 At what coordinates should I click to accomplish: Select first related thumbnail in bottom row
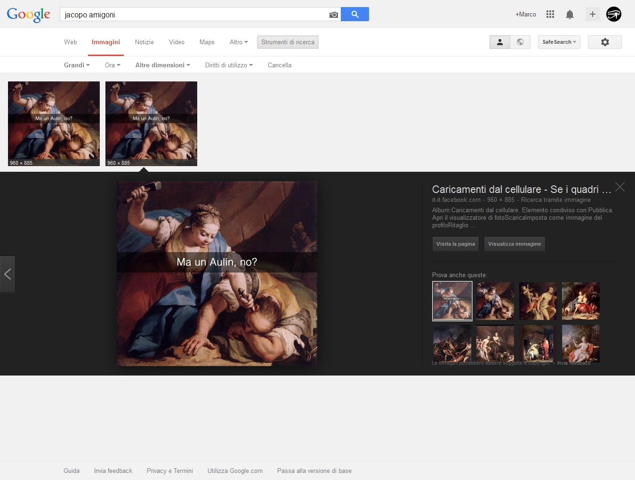point(452,344)
